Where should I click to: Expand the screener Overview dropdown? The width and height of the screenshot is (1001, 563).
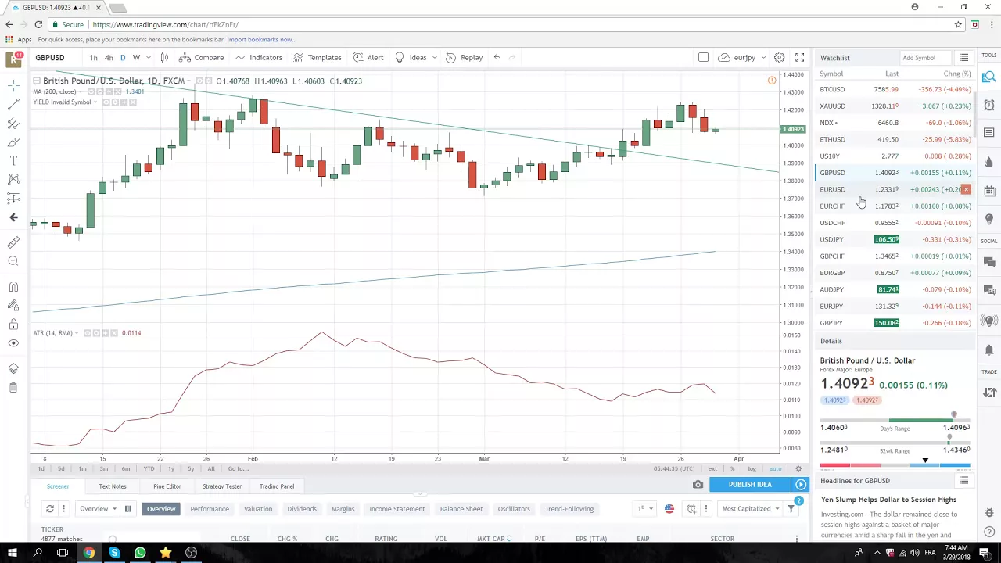coord(98,509)
